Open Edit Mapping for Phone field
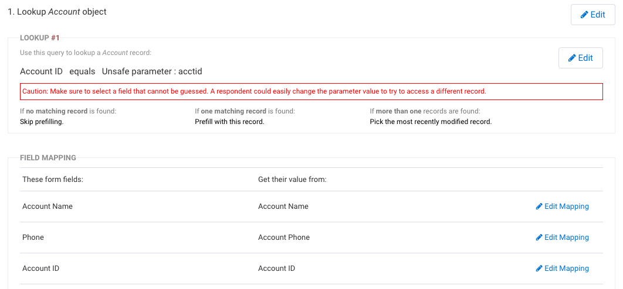The image size is (623, 289). pyautogui.click(x=562, y=238)
